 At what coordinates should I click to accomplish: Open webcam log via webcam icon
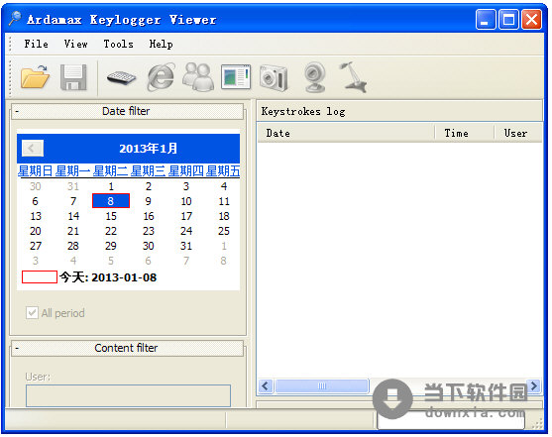[315, 77]
